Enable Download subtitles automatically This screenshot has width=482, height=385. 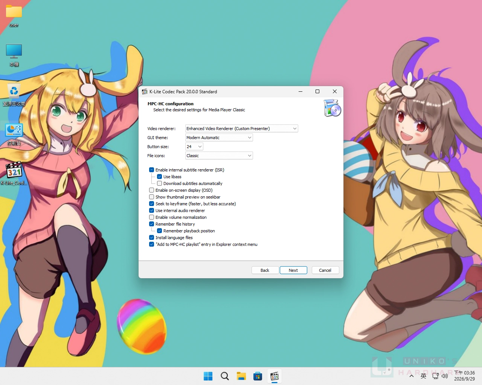point(160,183)
